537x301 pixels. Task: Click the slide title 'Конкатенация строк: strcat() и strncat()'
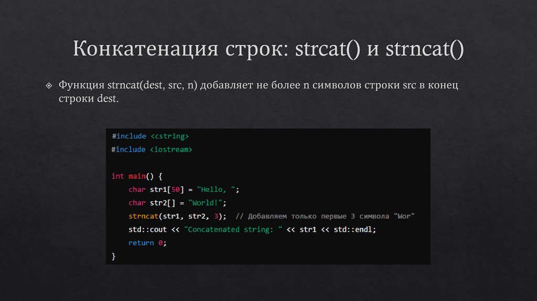coord(268,48)
